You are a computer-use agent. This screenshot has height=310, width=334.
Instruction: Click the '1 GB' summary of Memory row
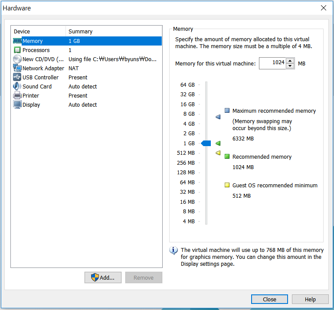coord(74,41)
